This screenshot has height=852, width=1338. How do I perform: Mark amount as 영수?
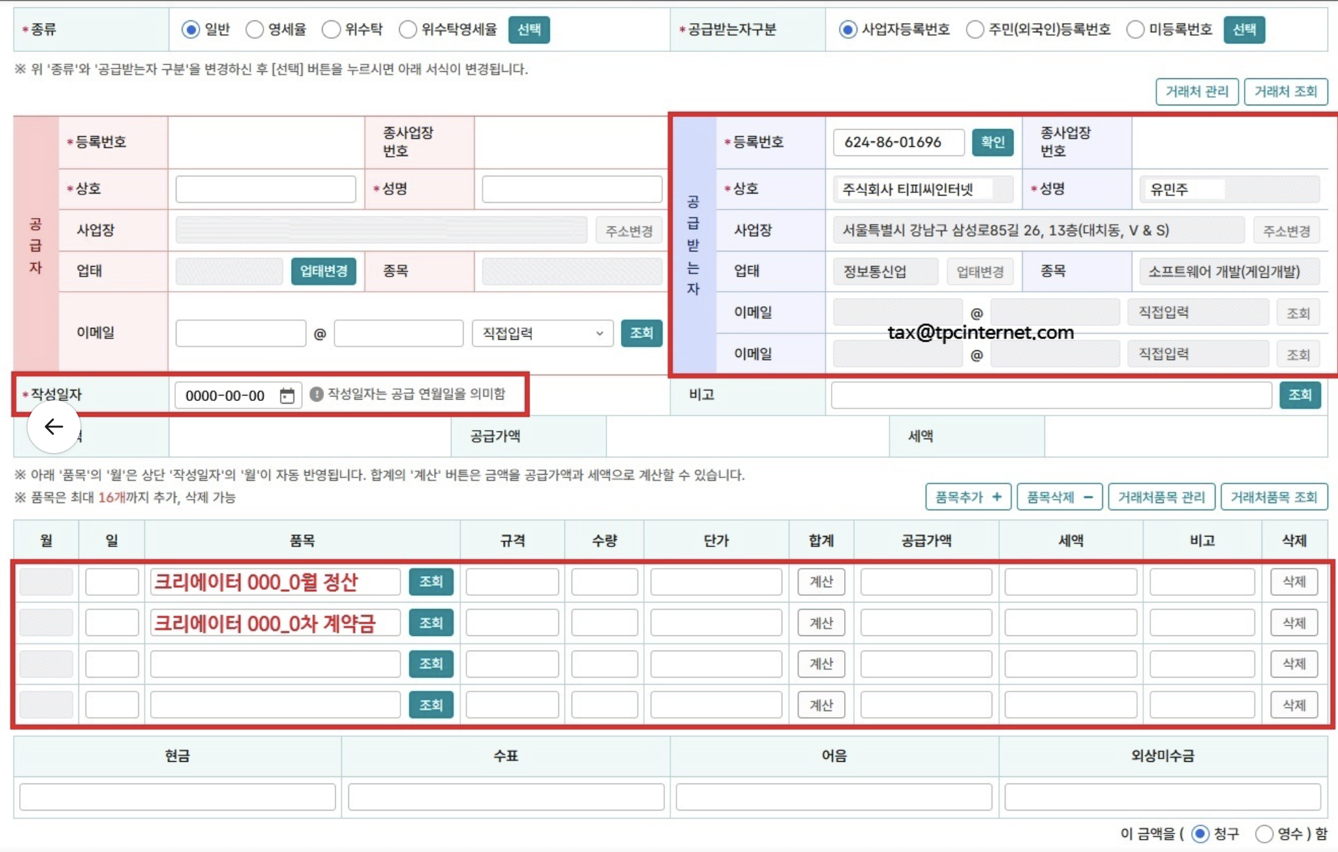(x=1264, y=834)
